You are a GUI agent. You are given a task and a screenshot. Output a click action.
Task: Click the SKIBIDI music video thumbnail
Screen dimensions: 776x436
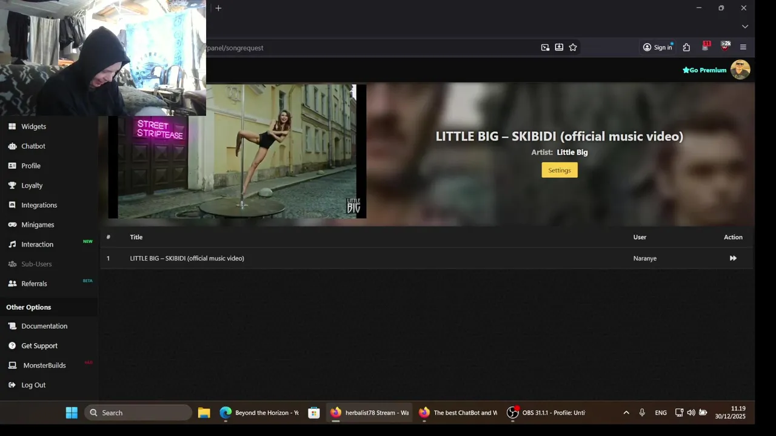pyautogui.click(x=237, y=151)
